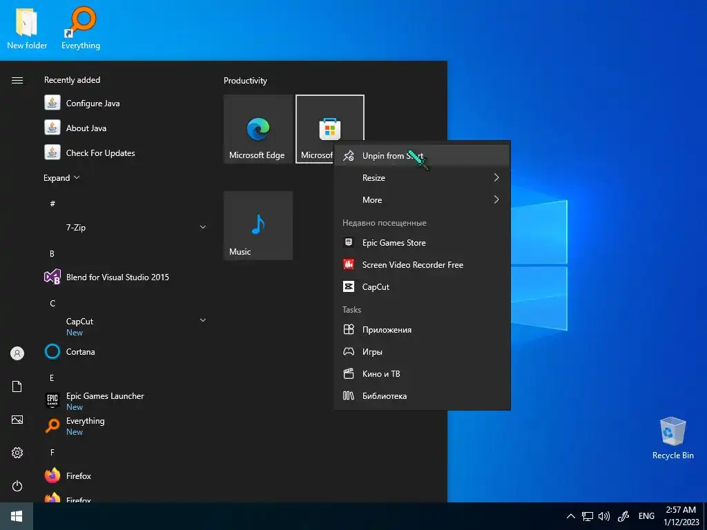Open Pictures from Start sidebar

pos(17,420)
